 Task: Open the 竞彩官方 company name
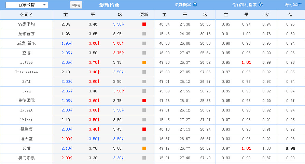tap(26, 34)
